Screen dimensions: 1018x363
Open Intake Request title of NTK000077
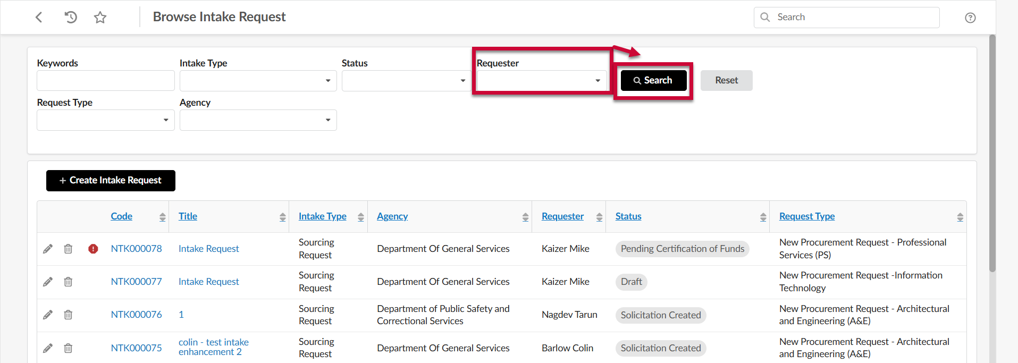pos(208,282)
